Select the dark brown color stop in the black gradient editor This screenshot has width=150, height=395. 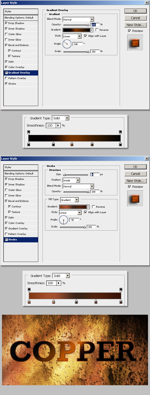[92, 144]
